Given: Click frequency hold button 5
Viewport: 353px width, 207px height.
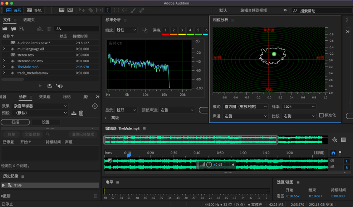Looking at the screenshot, I should (198, 30).
